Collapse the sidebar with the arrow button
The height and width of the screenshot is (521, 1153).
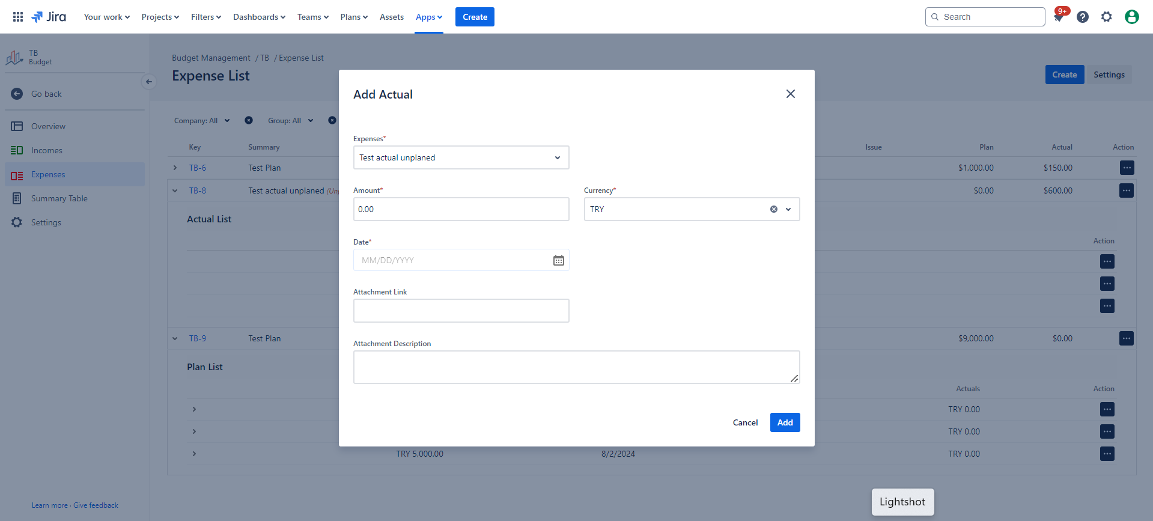pos(149,82)
